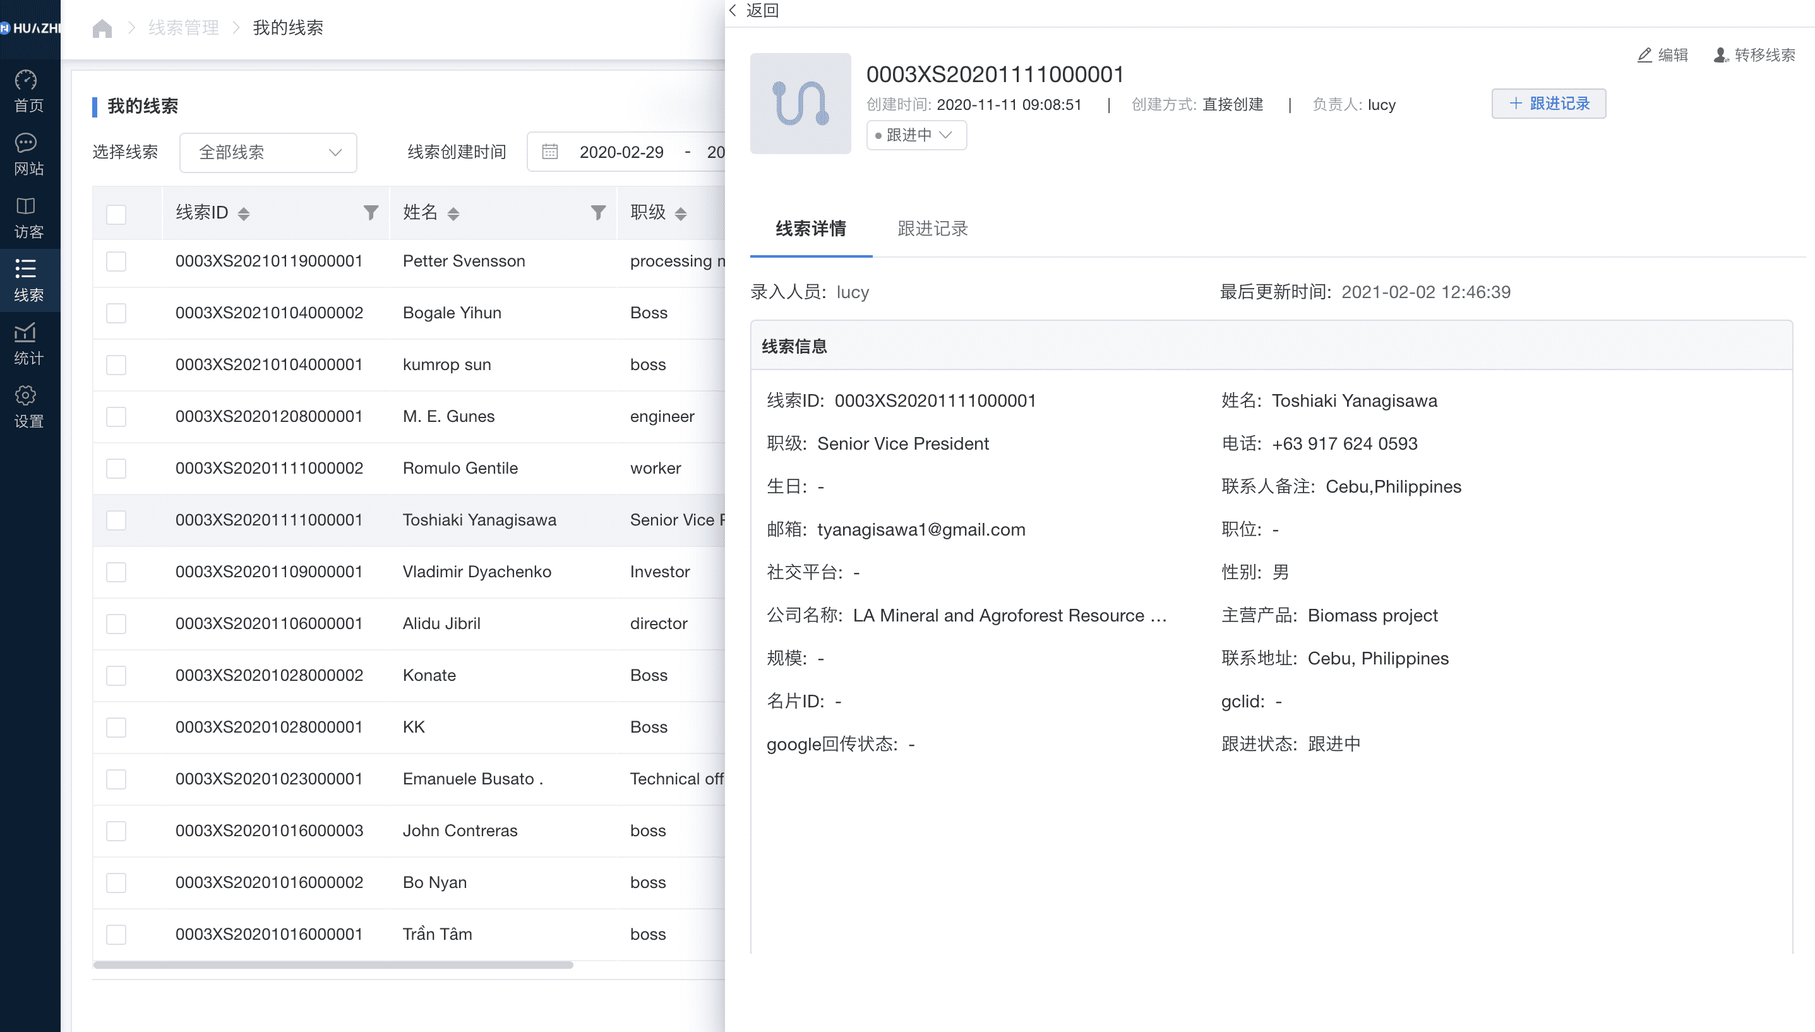Screen dimensions: 1815x1032
Task: Go to 访客 visitors section
Action: [x=27, y=217]
